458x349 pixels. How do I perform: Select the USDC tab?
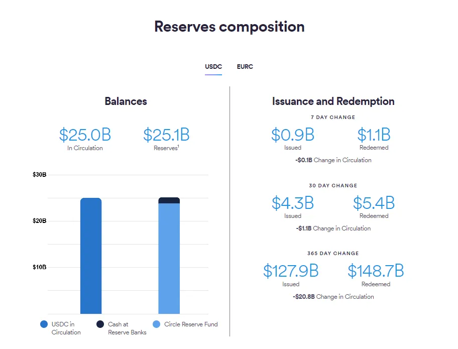pyautogui.click(x=213, y=66)
